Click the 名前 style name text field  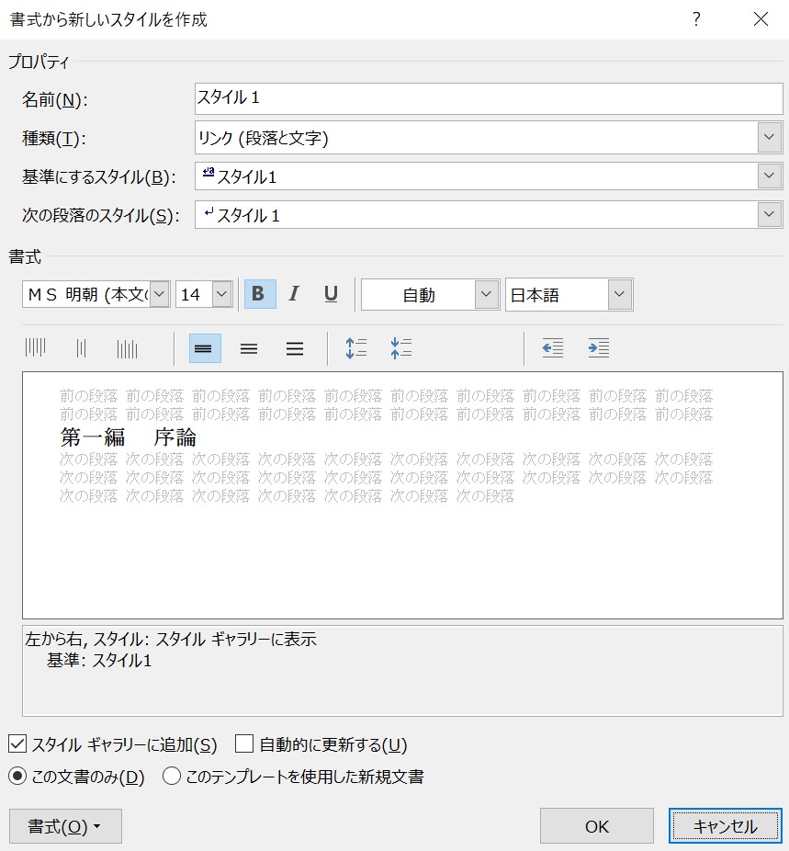pos(488,98)
